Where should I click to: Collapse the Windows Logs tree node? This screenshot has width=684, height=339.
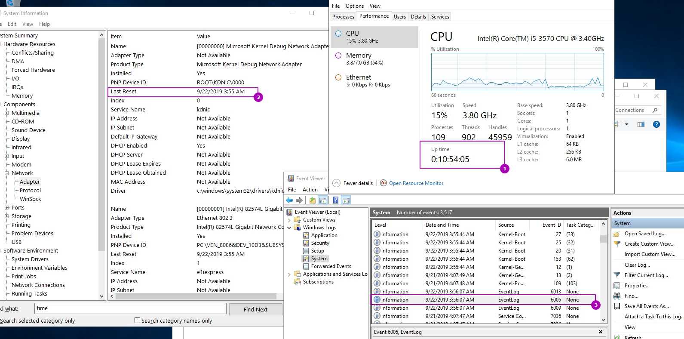click(289, 228)
